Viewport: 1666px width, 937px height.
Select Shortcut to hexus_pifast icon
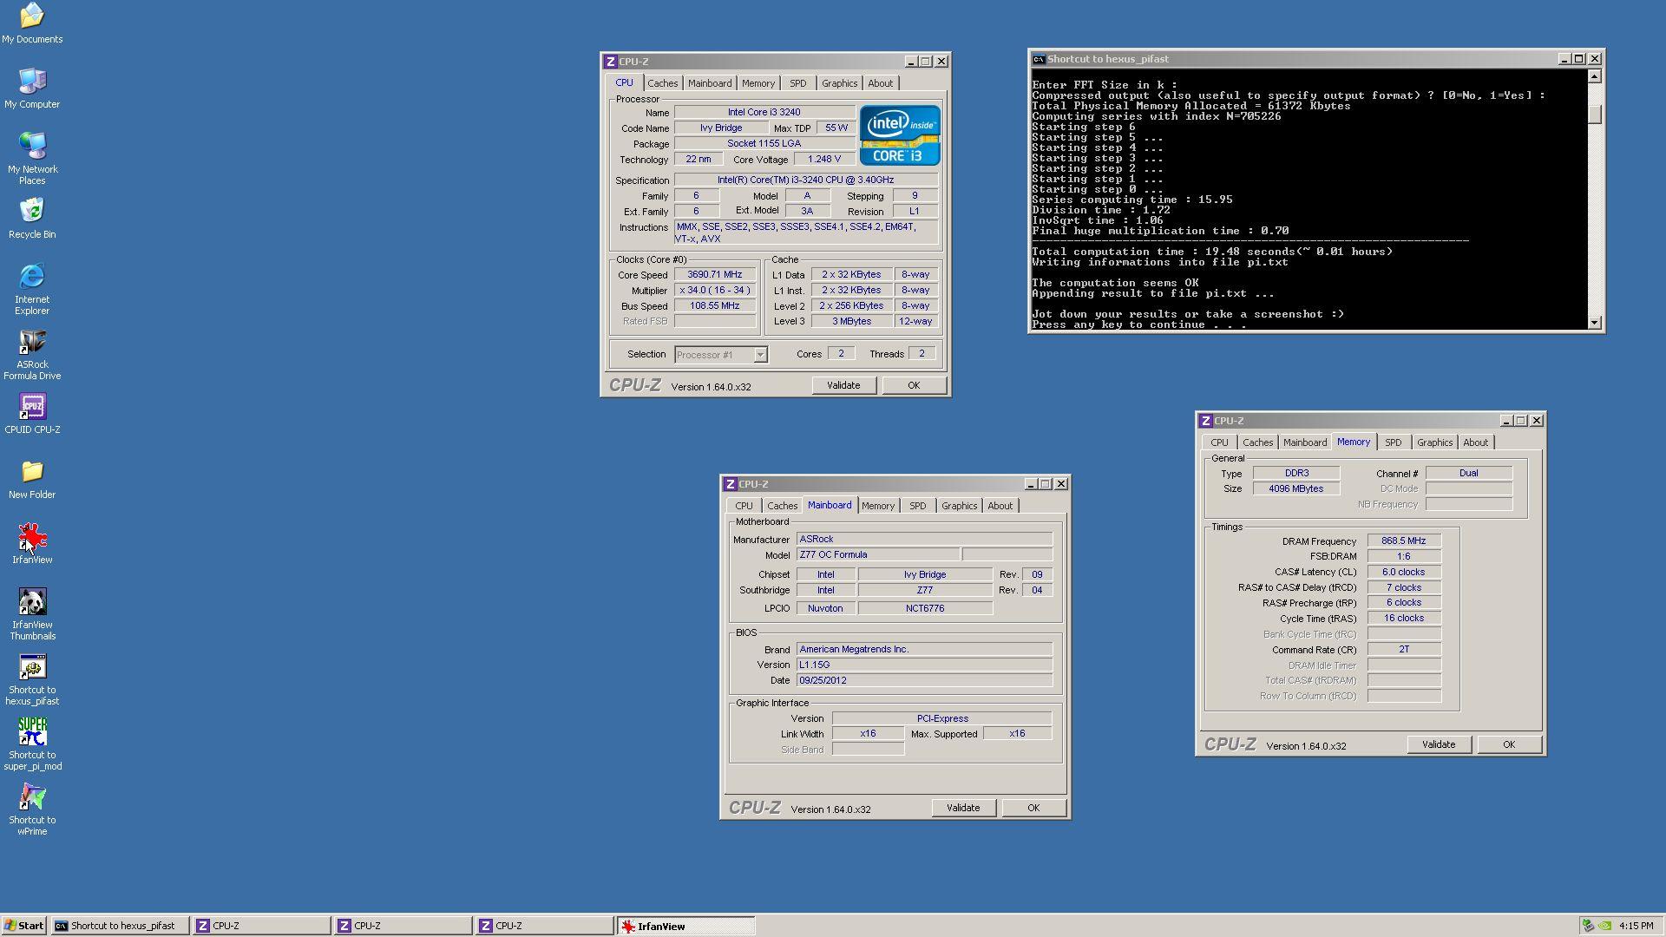[x=32, y=679]
